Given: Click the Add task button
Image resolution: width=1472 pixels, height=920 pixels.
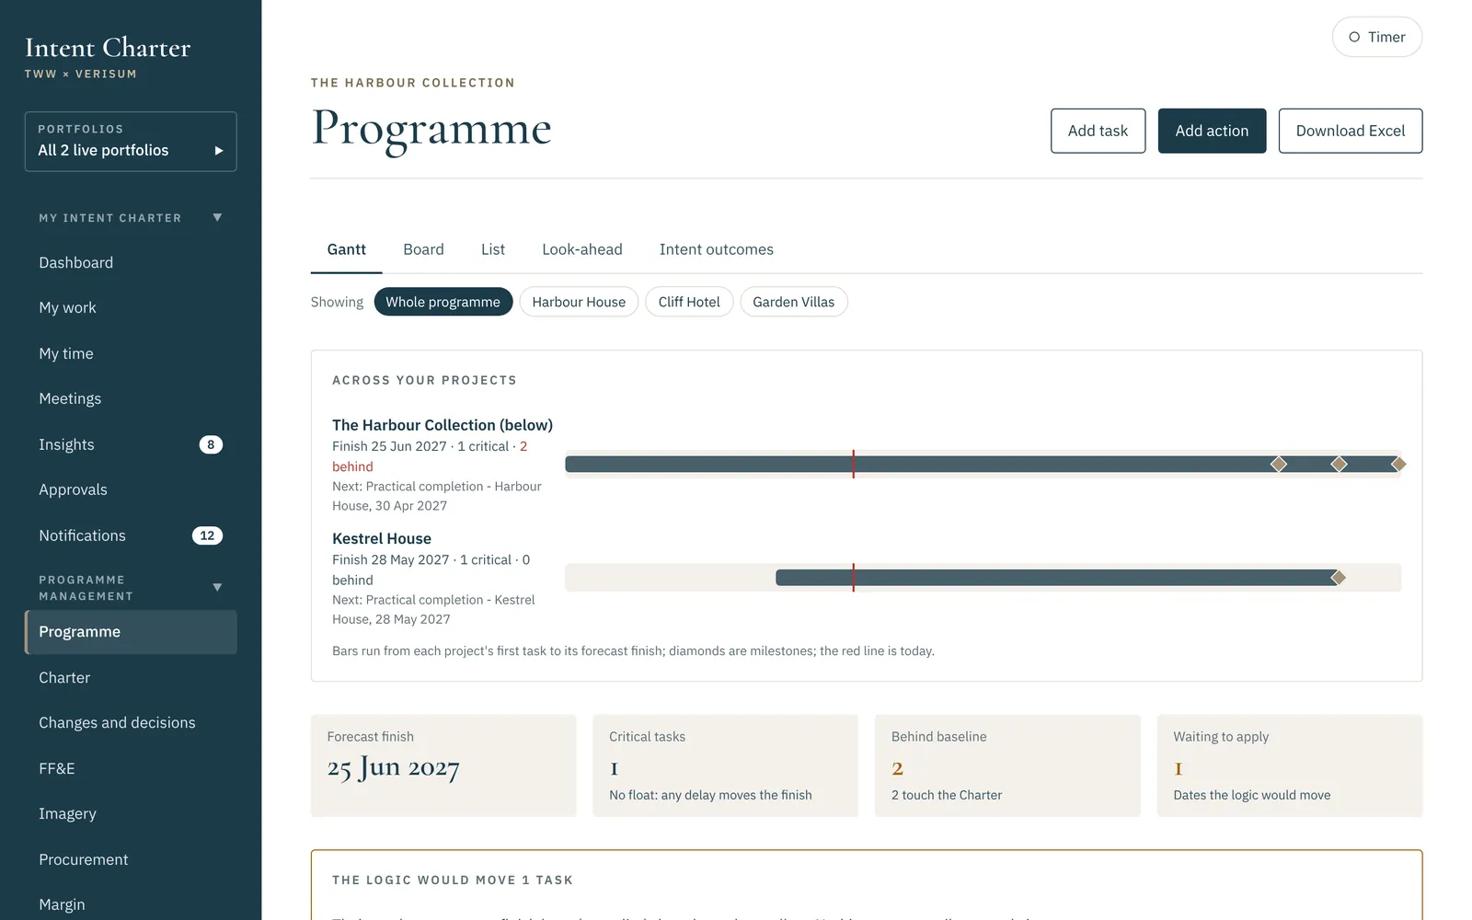Looking at the screenshot, I should pyautogui.click(x=1098, y=131).
